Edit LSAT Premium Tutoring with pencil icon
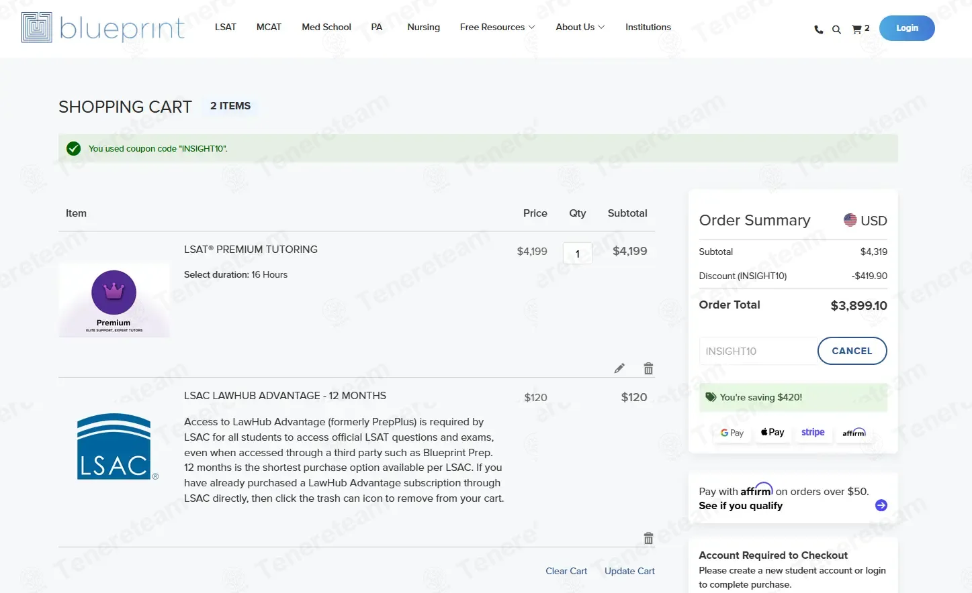The image size is (972, 593). (619, 368)
